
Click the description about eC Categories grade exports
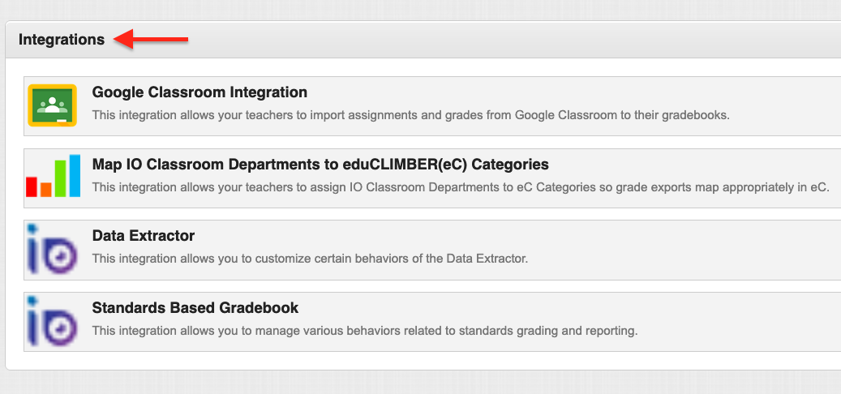tap(461, 187)
